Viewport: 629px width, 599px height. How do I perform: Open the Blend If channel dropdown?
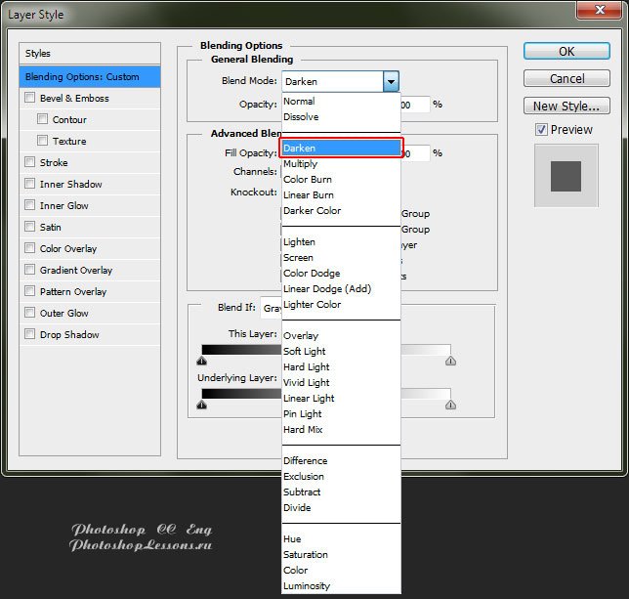point(271,308)
